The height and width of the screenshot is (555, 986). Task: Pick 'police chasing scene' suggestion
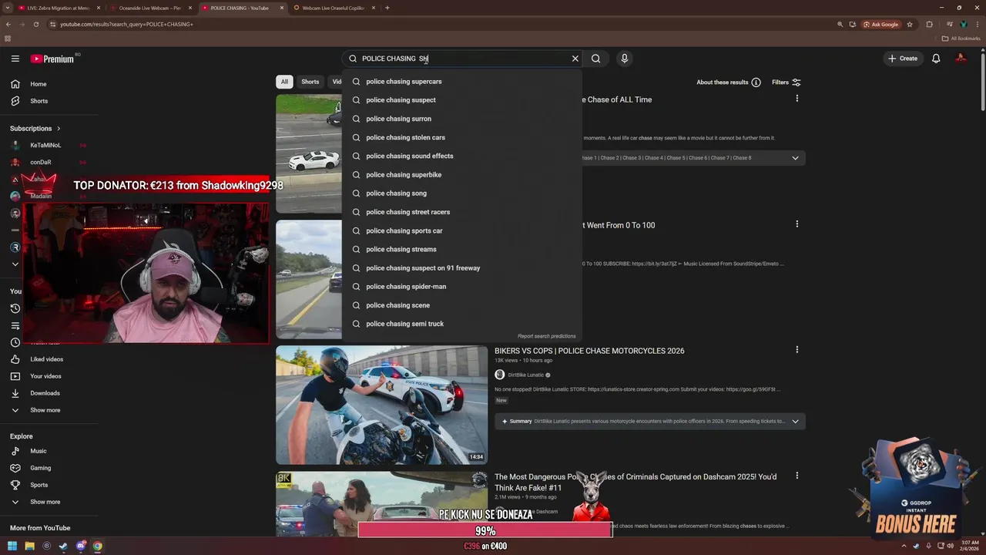(x=461, y=305)
